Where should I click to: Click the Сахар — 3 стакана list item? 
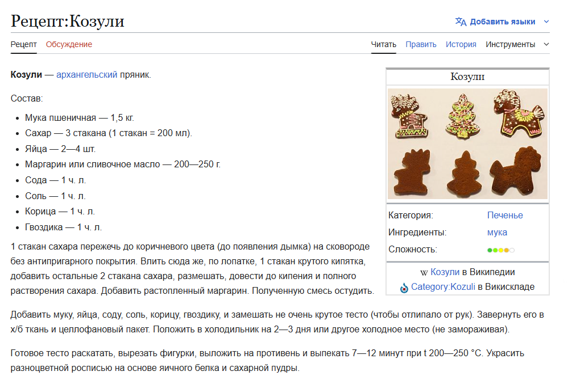pyautogui.click(x=108, y=133)
